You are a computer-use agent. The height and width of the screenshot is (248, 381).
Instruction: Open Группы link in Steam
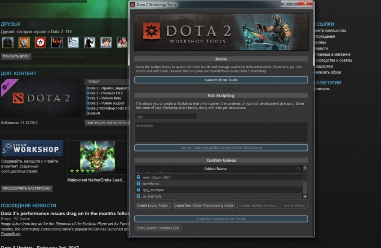coord(320,42)
